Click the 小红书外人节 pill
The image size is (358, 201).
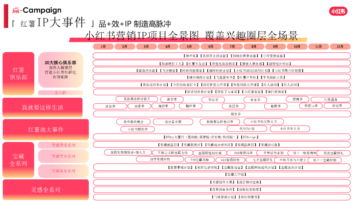pos(290,129)
